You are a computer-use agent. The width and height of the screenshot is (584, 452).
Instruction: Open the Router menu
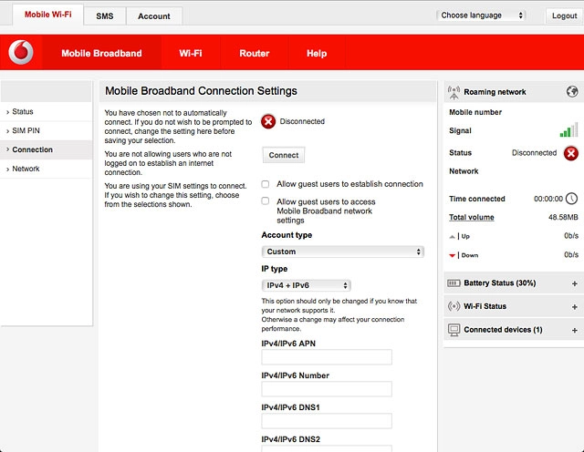254,54
